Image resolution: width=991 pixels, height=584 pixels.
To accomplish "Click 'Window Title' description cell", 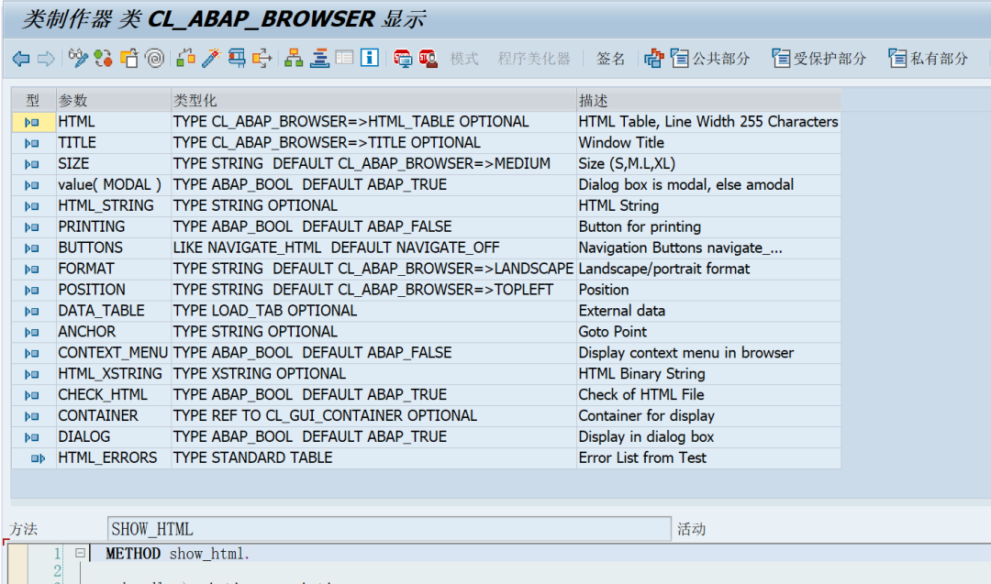I will [708, 143].
